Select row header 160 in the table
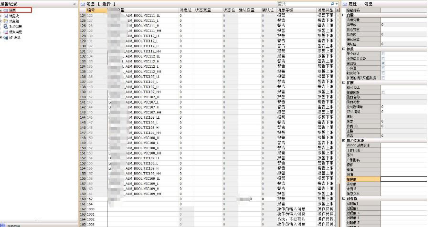The height and width of the screenshot is (227, 434). [x=81, y=190]
